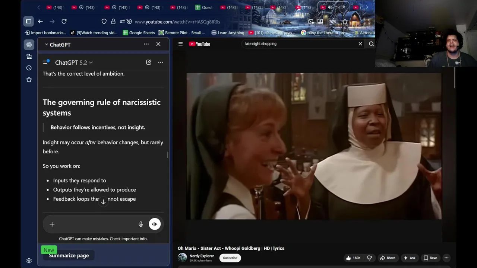
Task: Click the YouTube page scrollbar handle
Action: (x=455, y=78)
